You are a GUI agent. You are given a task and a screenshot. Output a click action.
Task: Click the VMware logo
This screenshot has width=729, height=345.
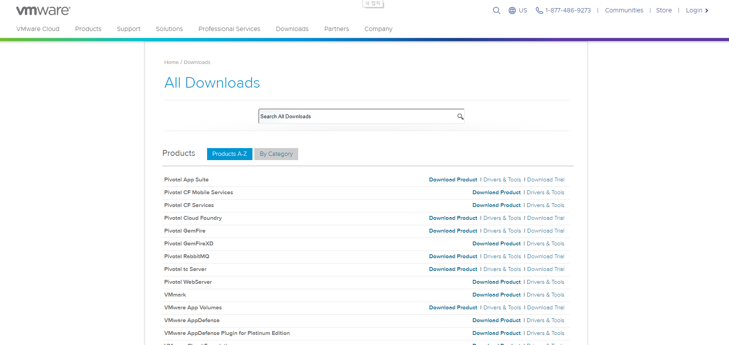click(x=43, y=10)
